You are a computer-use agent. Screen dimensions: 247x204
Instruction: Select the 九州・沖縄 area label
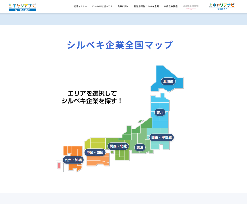73,160
